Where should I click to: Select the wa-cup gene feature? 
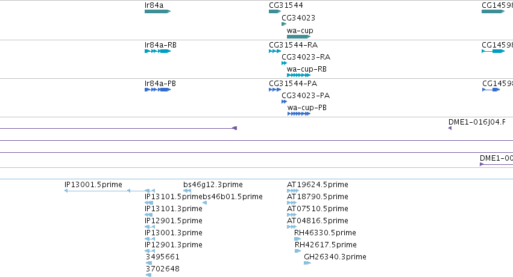(298, 37)
